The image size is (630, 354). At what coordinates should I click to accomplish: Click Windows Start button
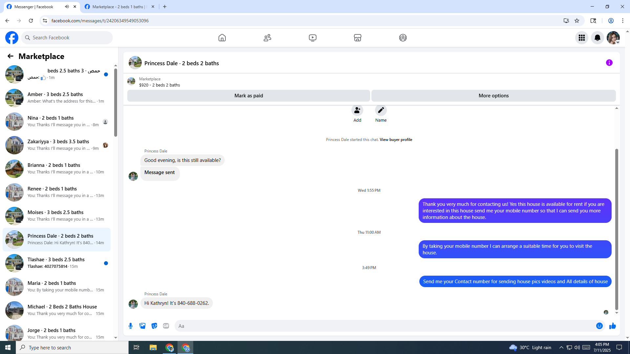8,347
